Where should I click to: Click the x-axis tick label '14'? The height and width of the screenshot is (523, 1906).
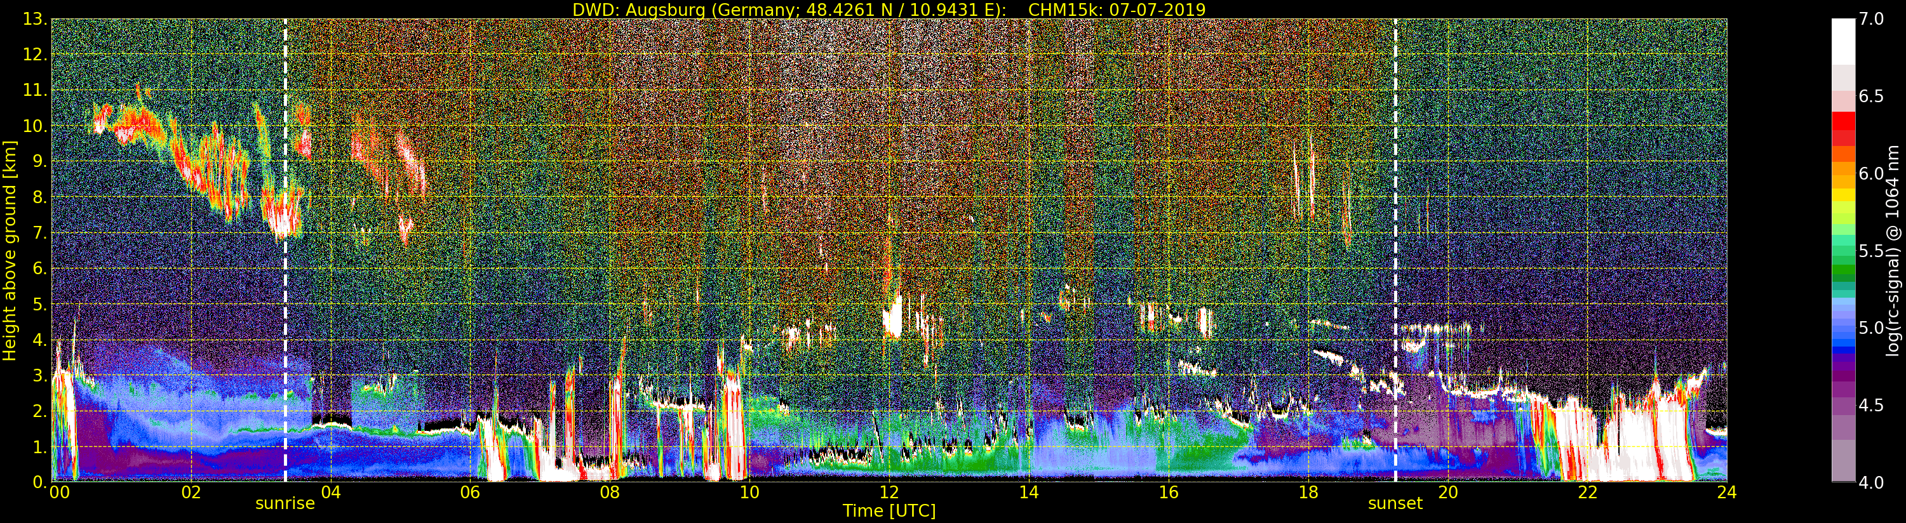(1028, 493)
